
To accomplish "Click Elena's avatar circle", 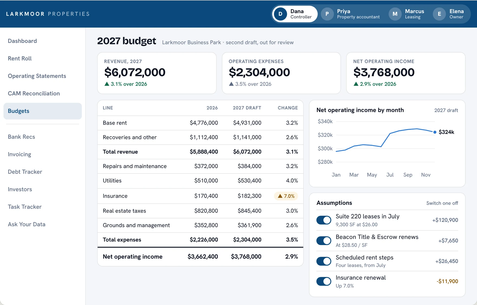I will click(x=439, y=14).
